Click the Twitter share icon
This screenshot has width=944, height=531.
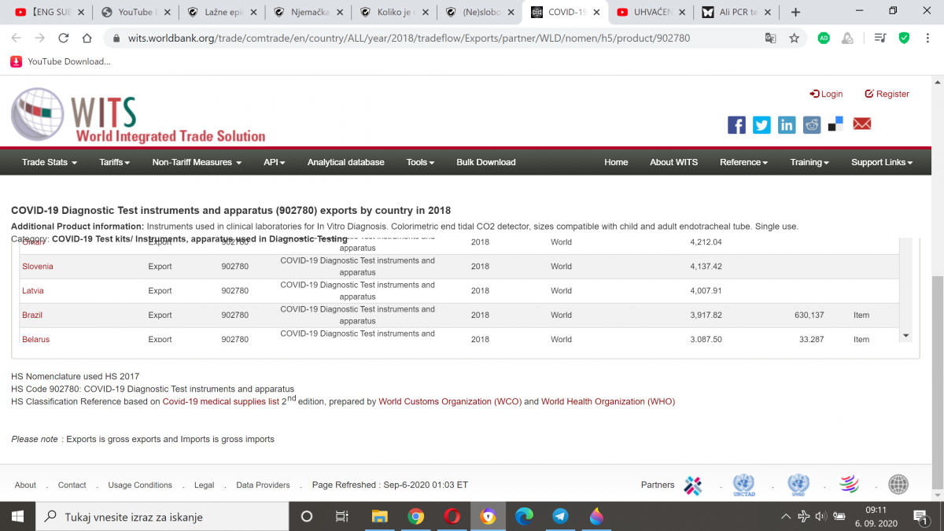point(761,125)
